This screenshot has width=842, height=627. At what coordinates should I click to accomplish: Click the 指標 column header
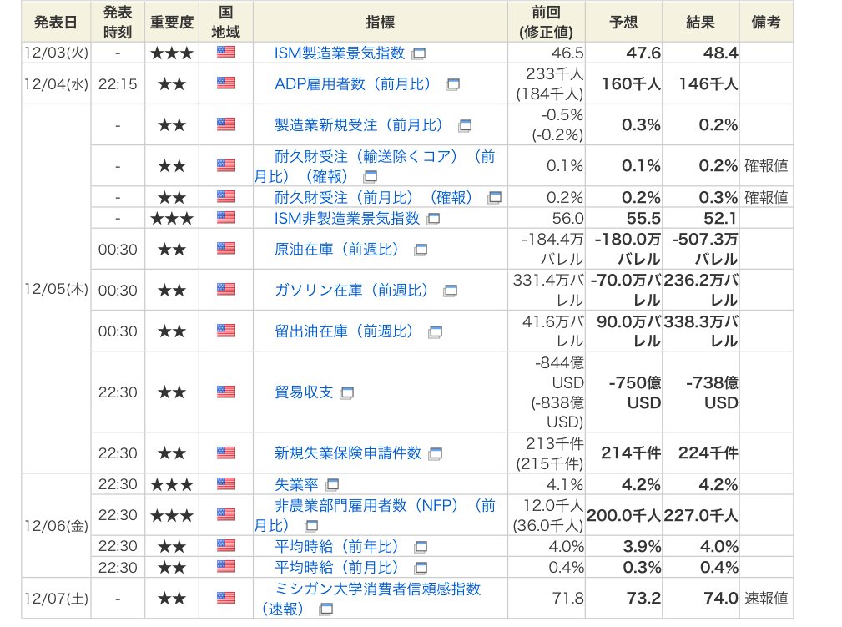point(381,22)
